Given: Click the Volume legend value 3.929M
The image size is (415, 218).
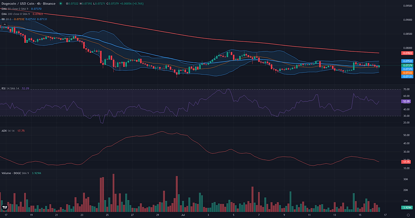Looking at the screenshot, I should click(36, 173).
